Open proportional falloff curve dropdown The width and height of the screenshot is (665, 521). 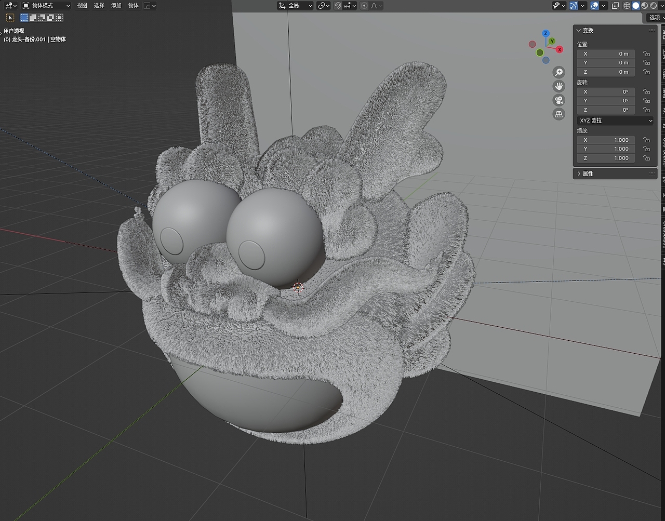[x=376, y=5]
